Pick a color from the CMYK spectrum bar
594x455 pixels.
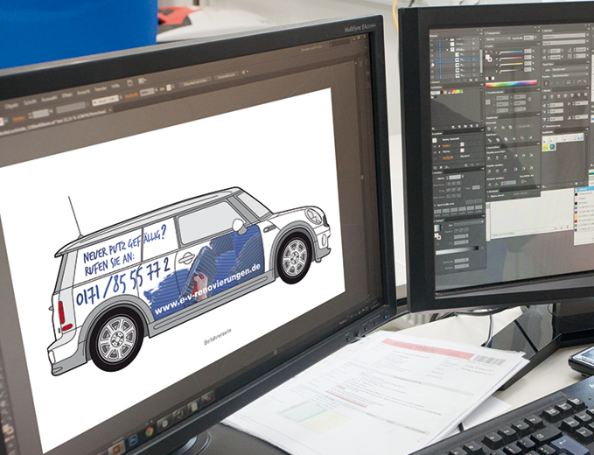click(x=511, y=83)
